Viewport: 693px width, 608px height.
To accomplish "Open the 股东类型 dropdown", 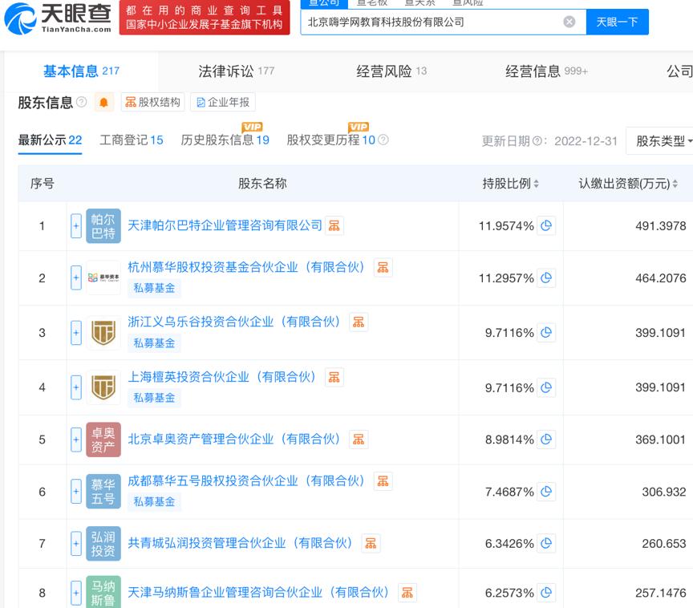I will point(661,140).
